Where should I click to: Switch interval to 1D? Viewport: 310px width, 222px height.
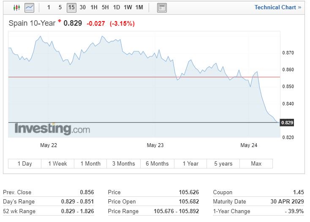117,8
